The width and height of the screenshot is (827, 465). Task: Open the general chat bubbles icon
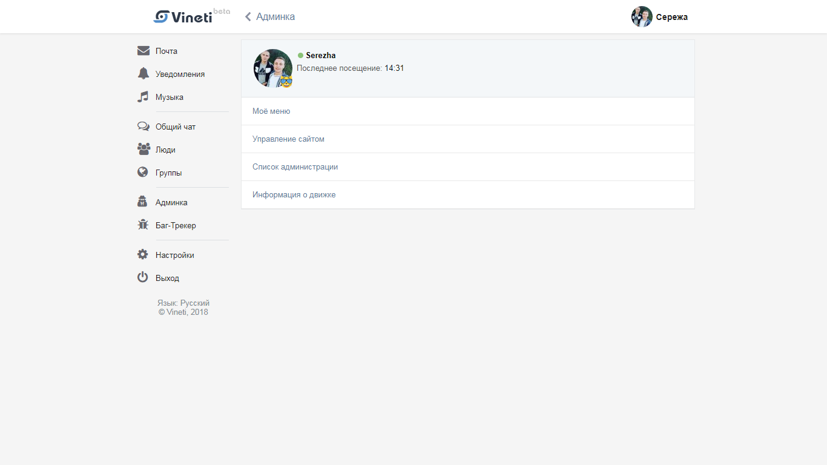(143, 127)
